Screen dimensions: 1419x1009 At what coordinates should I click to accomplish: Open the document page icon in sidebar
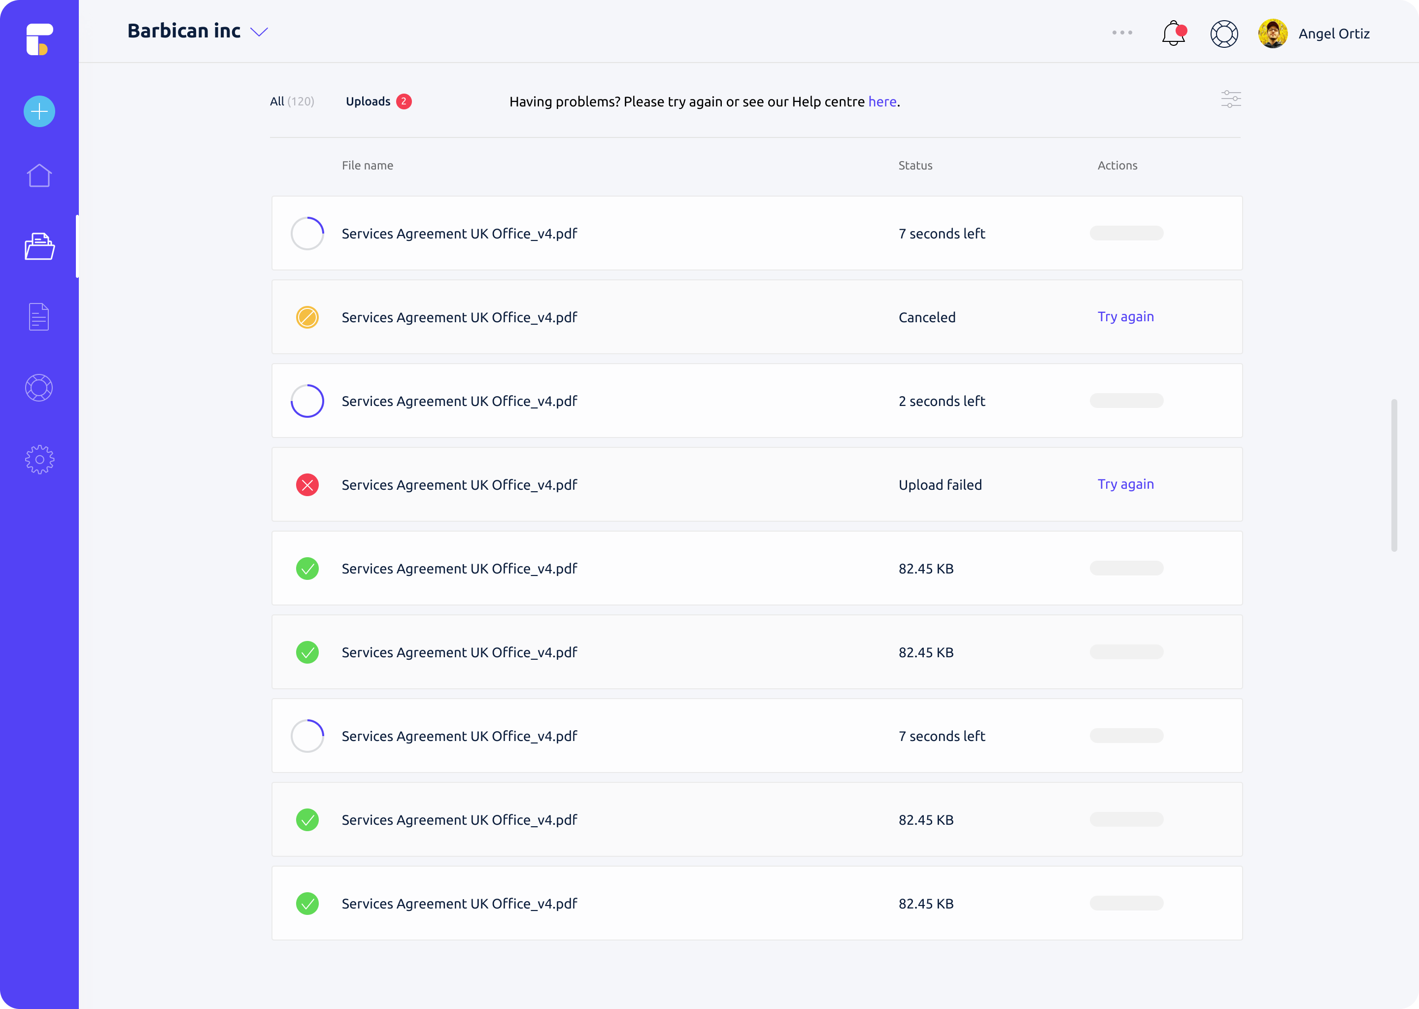pos(39,317)
